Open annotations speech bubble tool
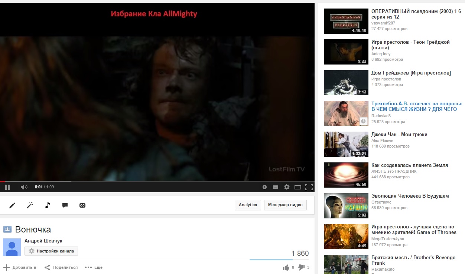Screen dimensions: 465x274 coord(65,205)
